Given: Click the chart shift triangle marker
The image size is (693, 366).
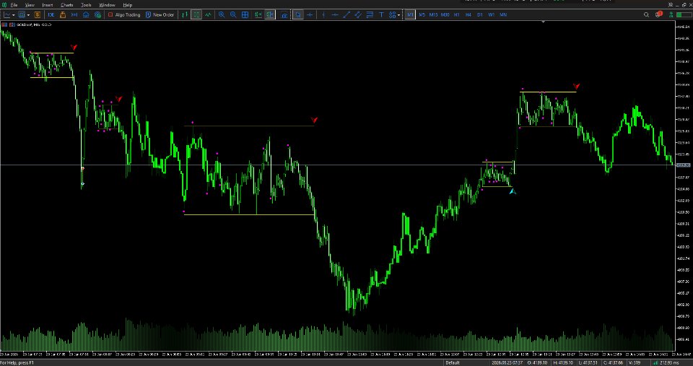Looking at the screenshot, I should coord(543,21).
